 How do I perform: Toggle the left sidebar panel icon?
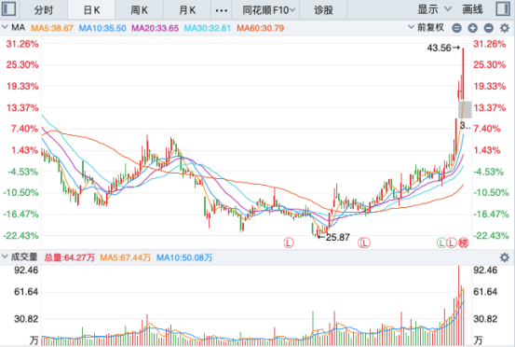point(9,8)
